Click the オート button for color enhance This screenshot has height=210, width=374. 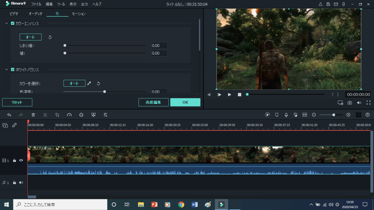(x=31, y=37)
